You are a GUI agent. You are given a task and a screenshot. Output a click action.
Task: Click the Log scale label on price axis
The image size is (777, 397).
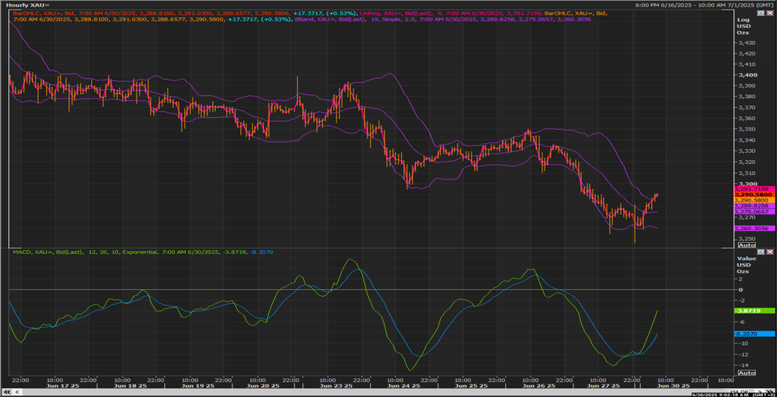pos(744,20)
